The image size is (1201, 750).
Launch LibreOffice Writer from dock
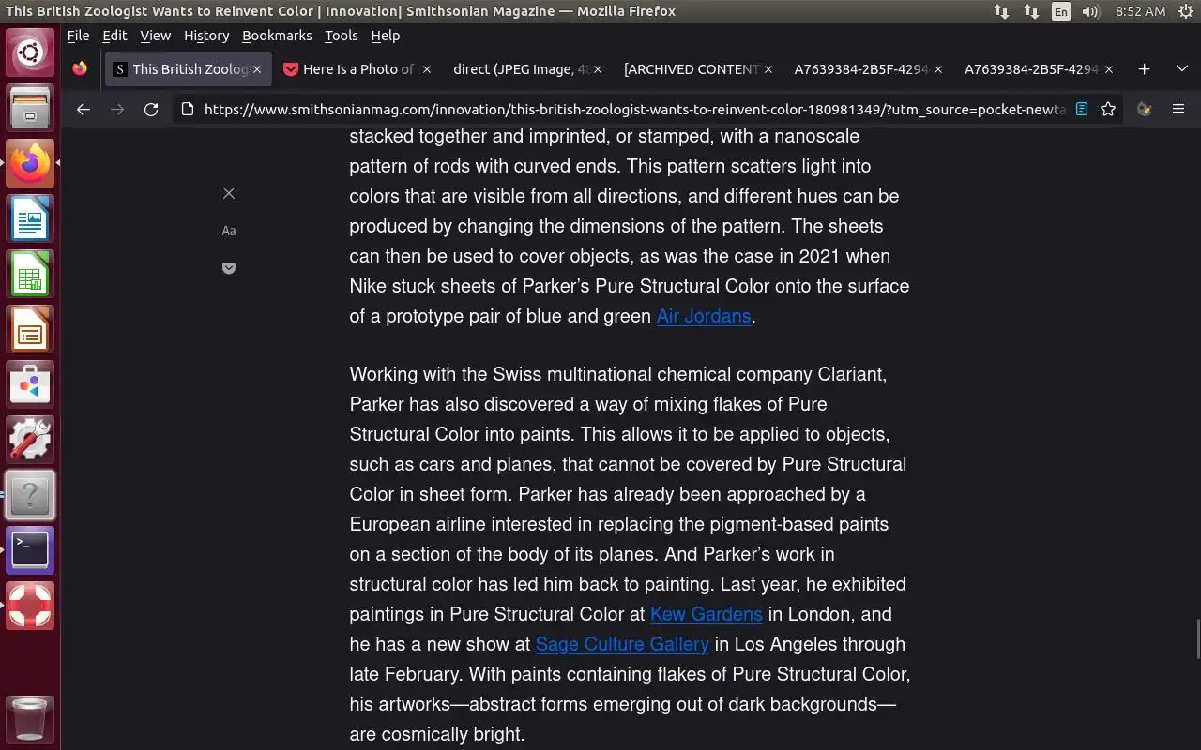(x=30, y=218)
